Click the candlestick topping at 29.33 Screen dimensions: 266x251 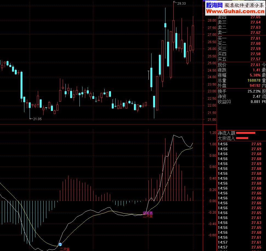click(x=174, y=31)
